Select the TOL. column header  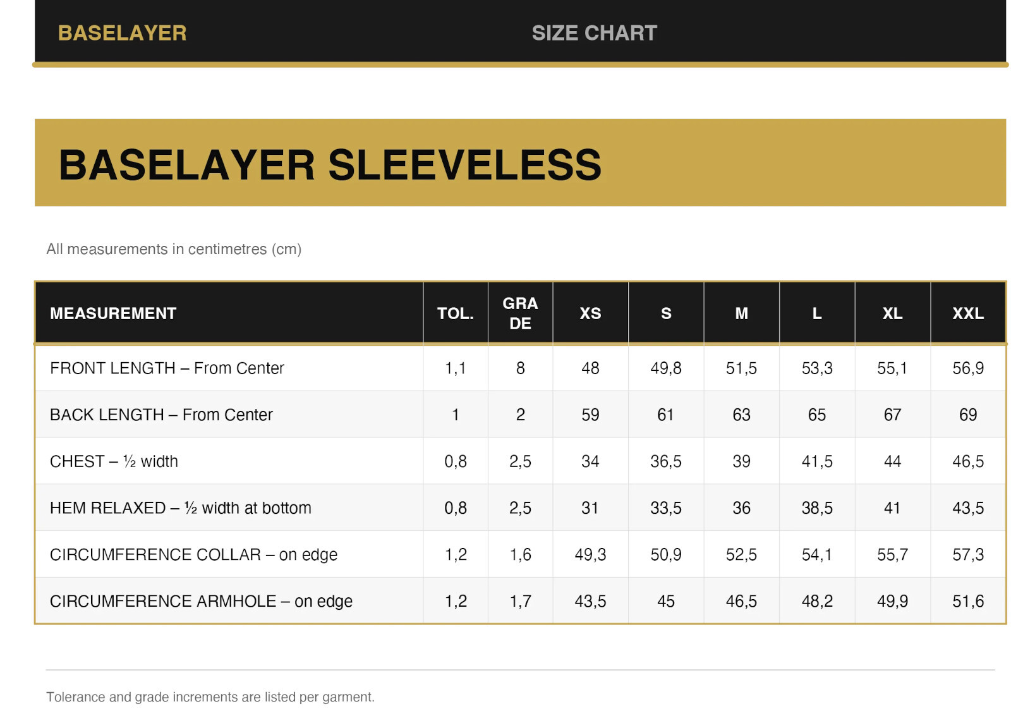[x=455, y=313]
